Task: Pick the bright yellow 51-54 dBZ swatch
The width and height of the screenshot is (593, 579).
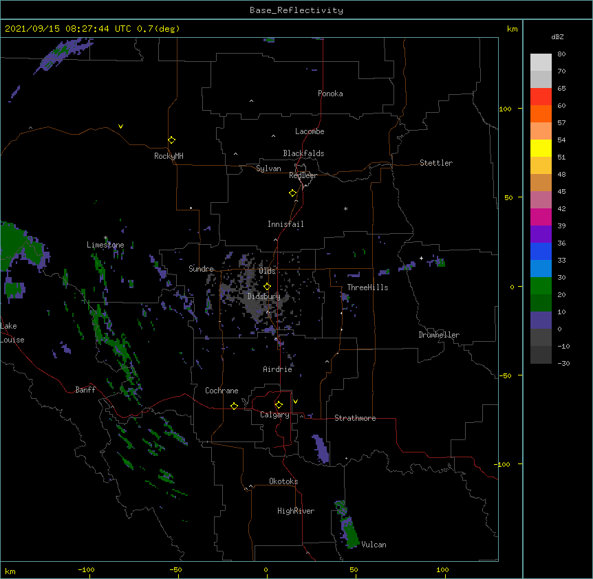Action: pyautogui.click(x=541, y=149)
